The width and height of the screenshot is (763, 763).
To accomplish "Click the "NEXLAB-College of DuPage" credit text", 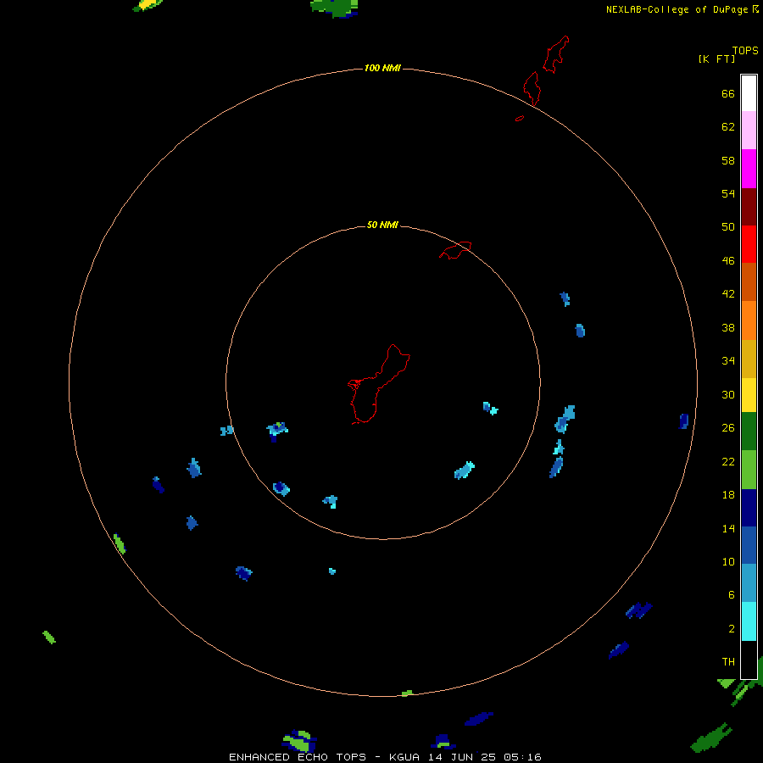I will pos(678,9).
